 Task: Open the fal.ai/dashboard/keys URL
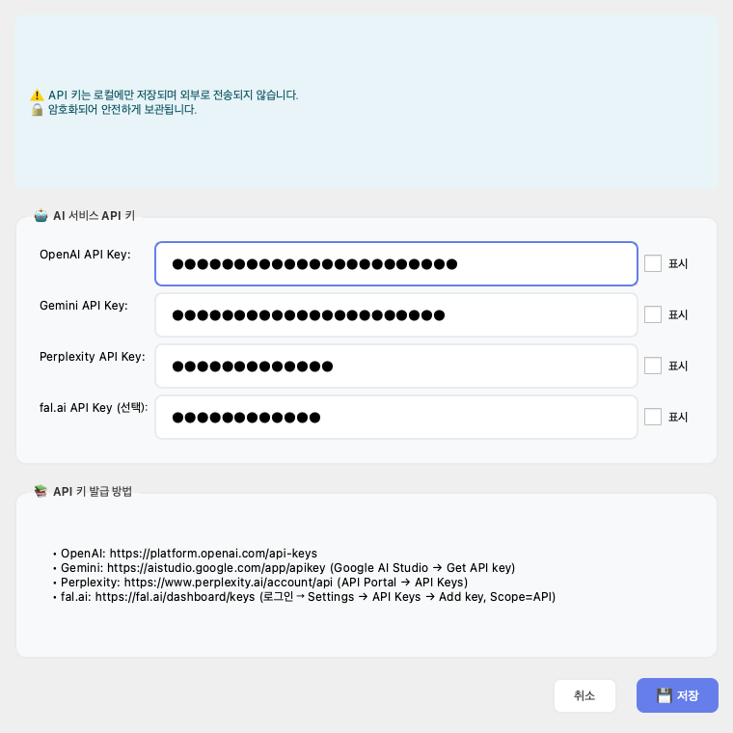(x=176, y=597)
